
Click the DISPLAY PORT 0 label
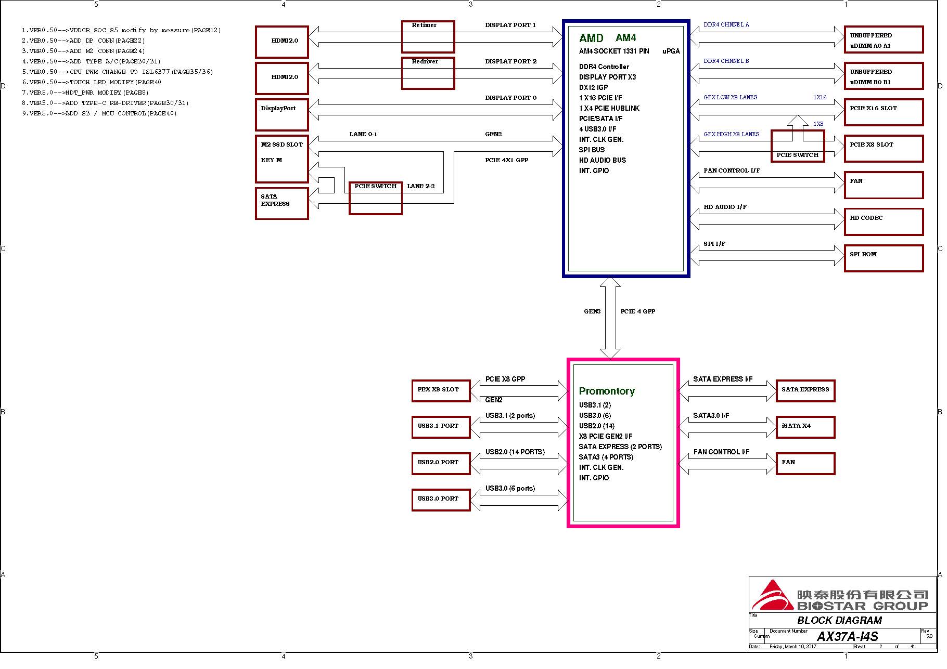511,98
